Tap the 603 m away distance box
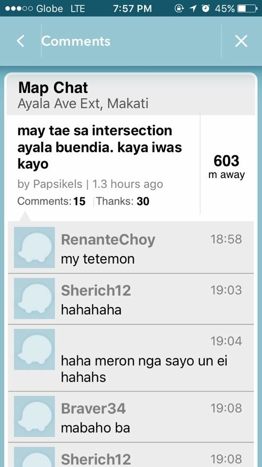Screen dimensions: 262x467 pyautogui.click(x=227, y=166)
